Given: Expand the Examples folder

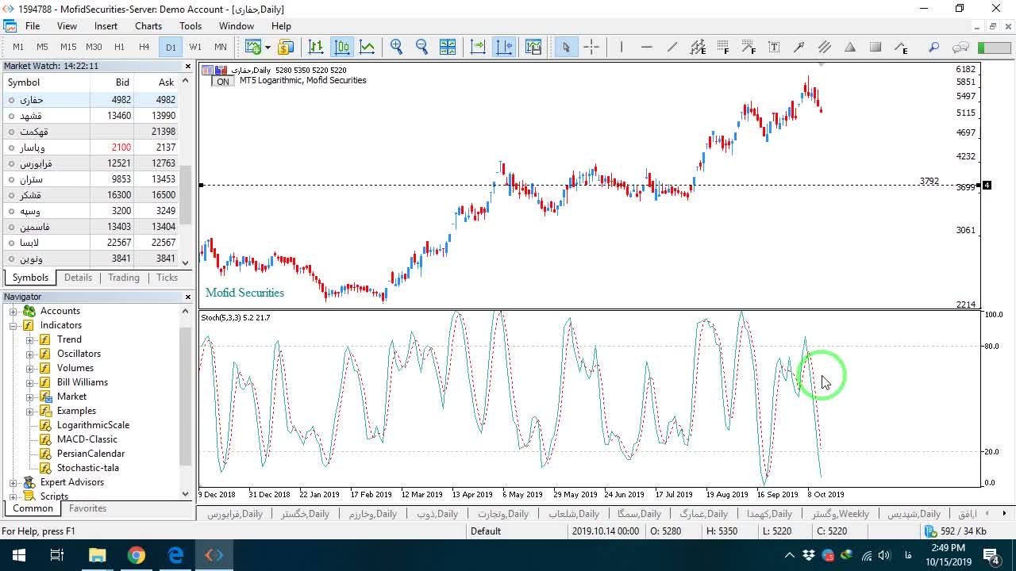Looking at the screenshot, I should coord(30,411).
